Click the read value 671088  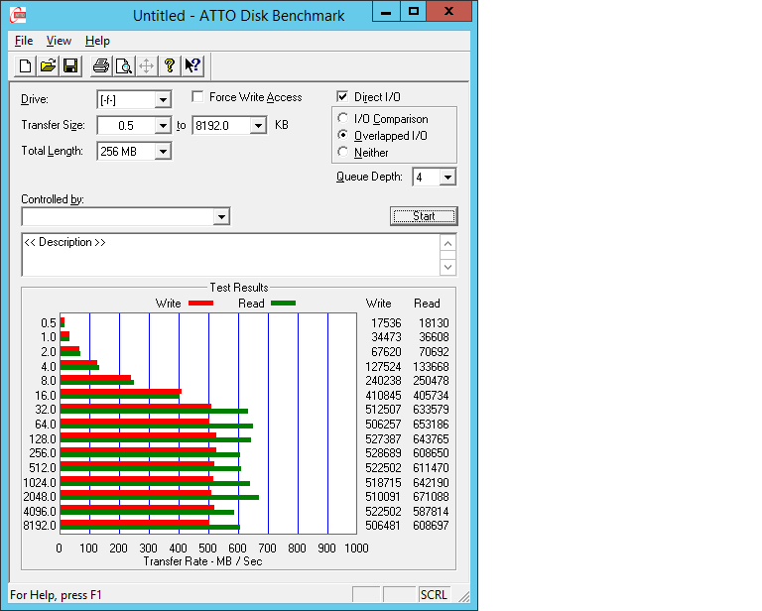(x=431, y=496)
